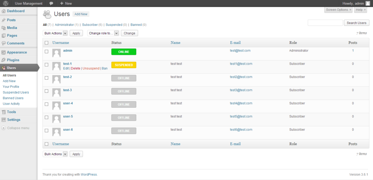The height and width of the screenshot is (180, 373).
Task: Check the box for user user-5
Action: click(47, 117)
